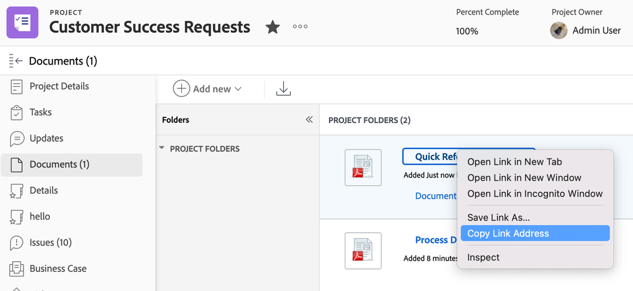Open the Business Case section
633x291 pixels.
[58, 268]
